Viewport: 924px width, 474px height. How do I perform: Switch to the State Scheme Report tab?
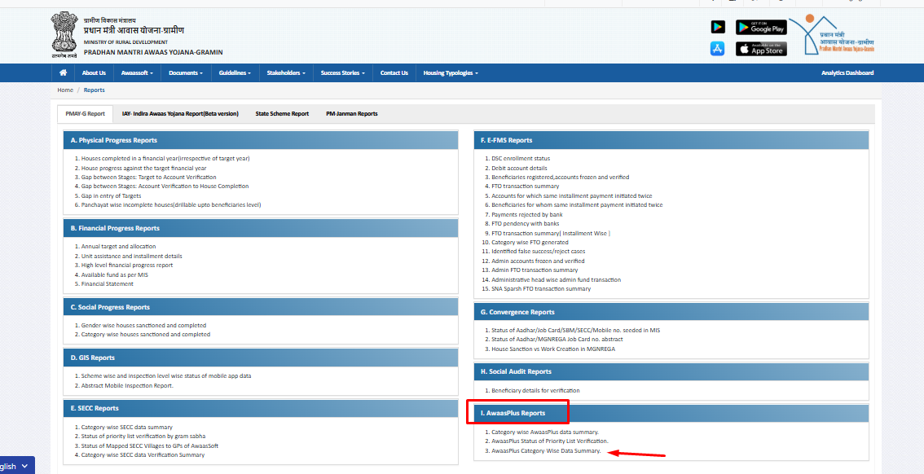click(282, 114)
